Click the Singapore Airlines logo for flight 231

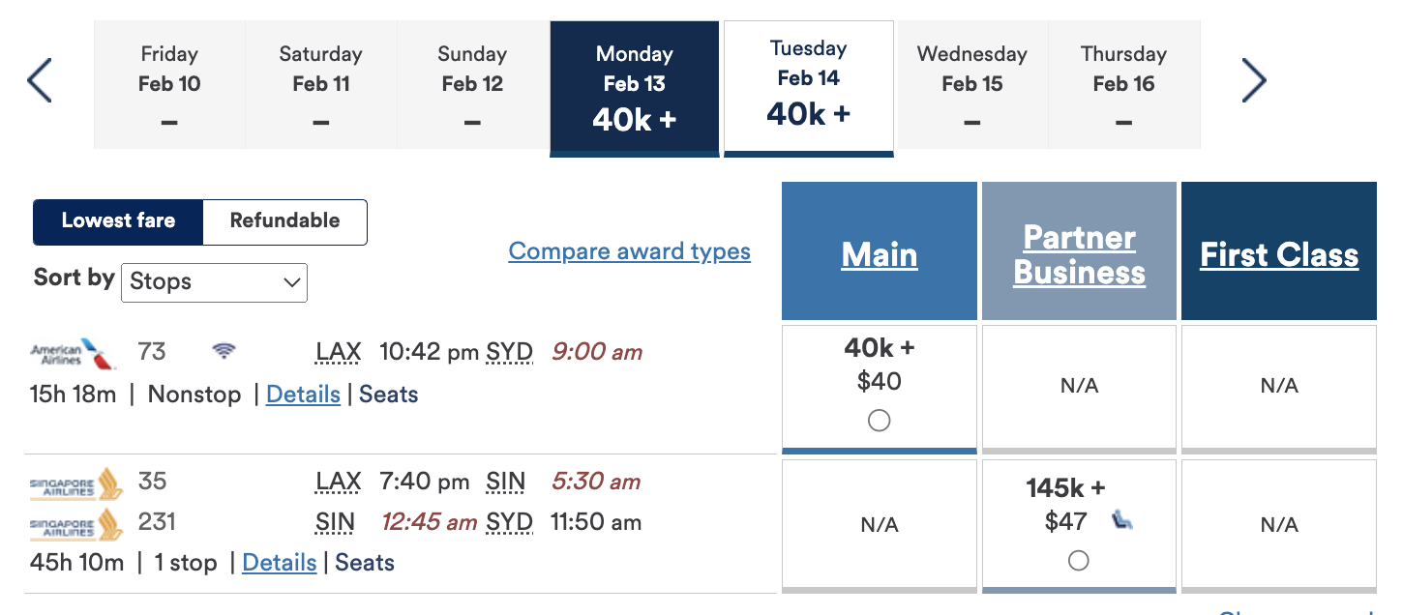click(x=76, y=524)
